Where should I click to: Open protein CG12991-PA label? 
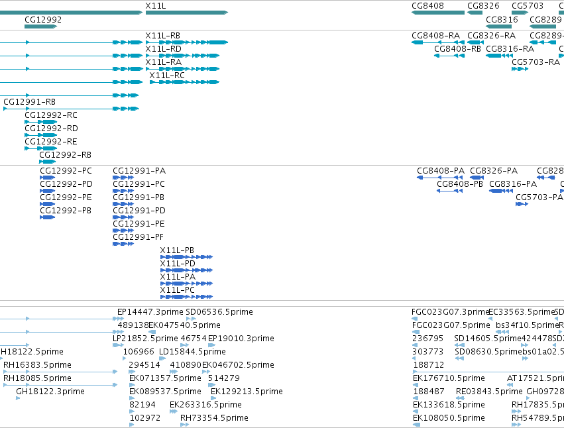point(139,171)
